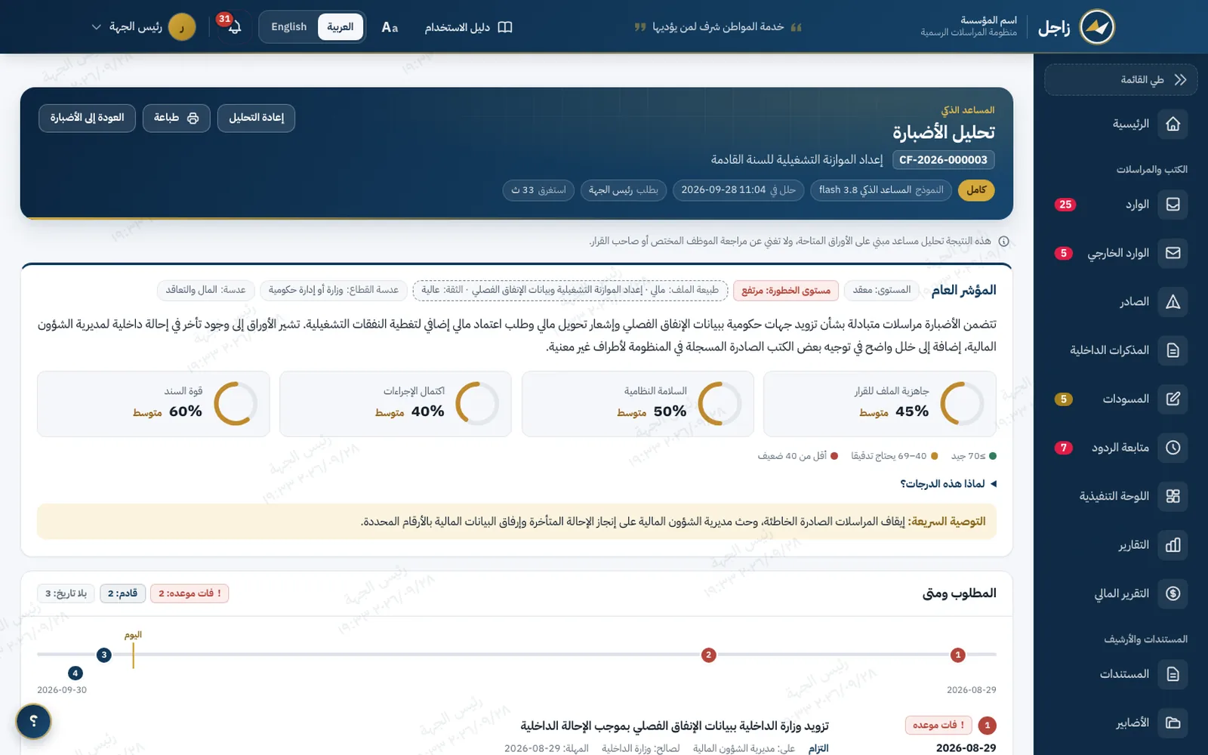Click the notifications bell icon
This screenshot has width=1208, height=755.
pyautogui.click(x=234, y=27)
